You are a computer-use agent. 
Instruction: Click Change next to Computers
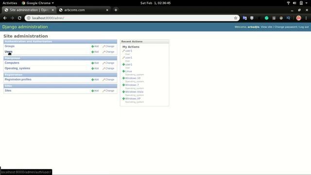tap(108, 63)
